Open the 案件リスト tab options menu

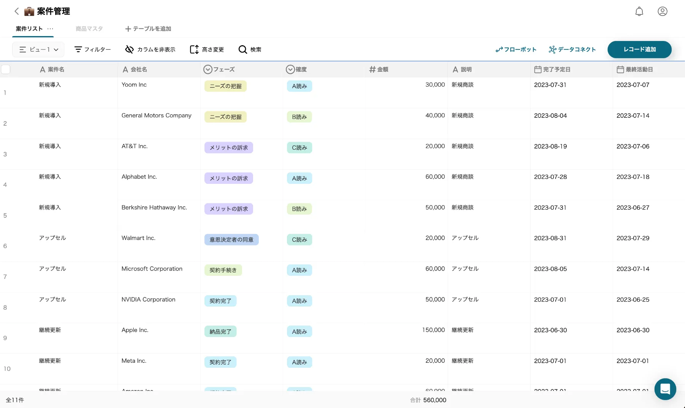click(50, 29)
